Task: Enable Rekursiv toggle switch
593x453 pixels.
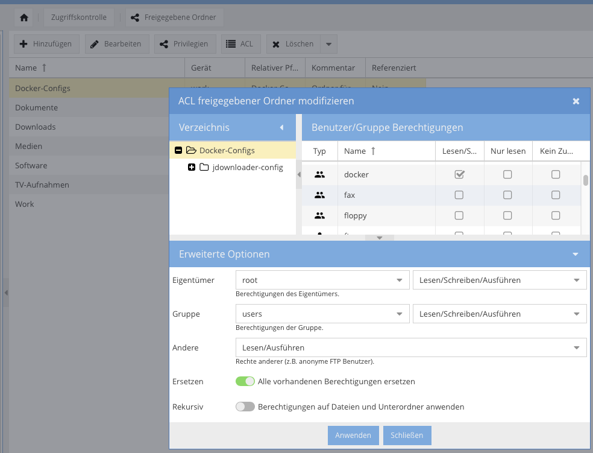Action: click(245, 407)
